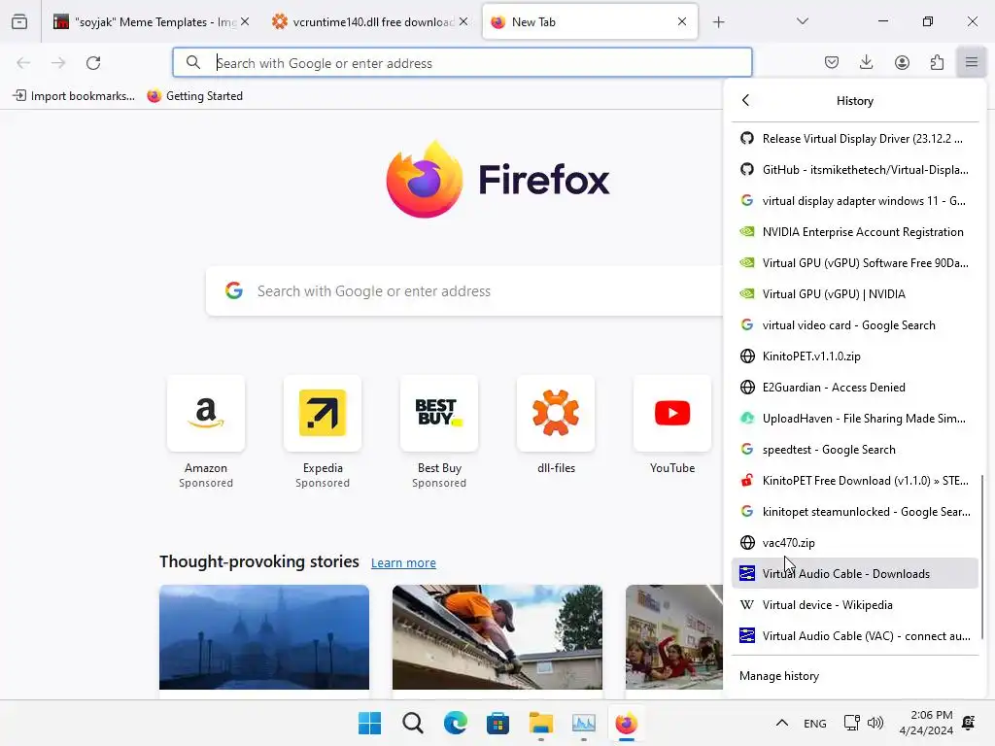This screenshot has height=746, width=995.
Task: Open Release Virtual Display Driver history entry
Action: click(x=855, y=138)
